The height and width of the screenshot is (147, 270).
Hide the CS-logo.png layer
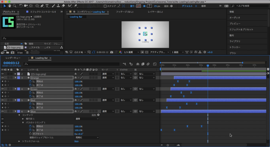3,74
